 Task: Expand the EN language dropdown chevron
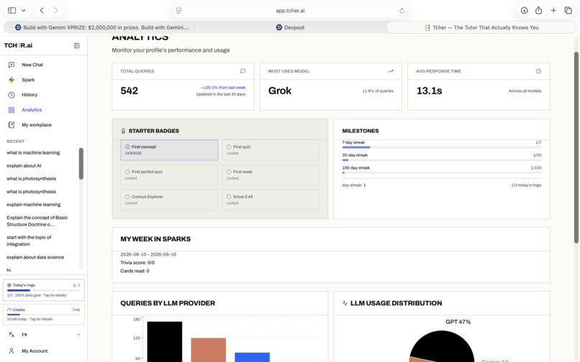pos(78,335)
